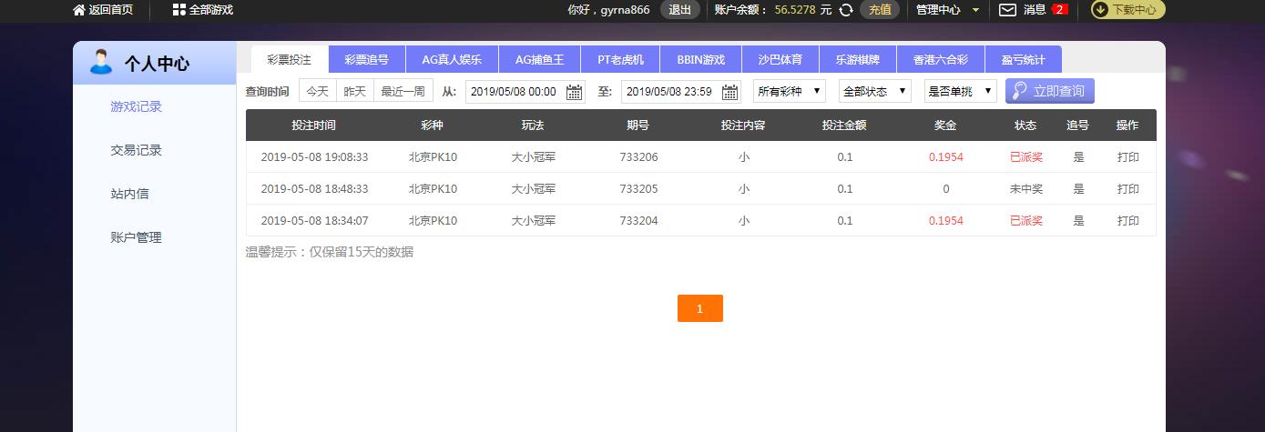Click the home icon for 返回首页
This screenshot has height=432, width=1265.
pos(79,10)
